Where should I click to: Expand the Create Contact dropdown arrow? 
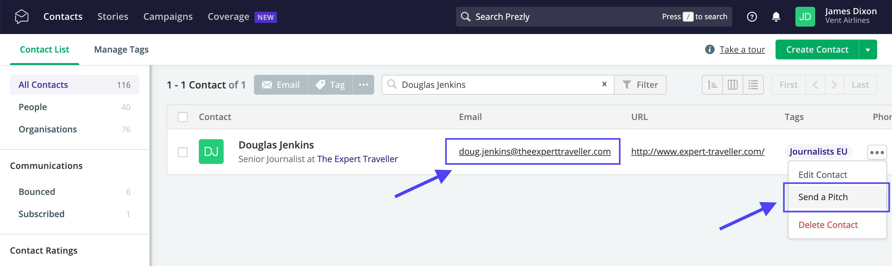[868, 49]
